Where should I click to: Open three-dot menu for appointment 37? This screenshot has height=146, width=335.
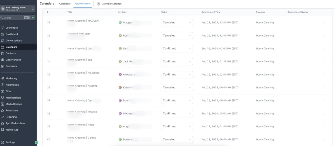(x=324, y=100)
